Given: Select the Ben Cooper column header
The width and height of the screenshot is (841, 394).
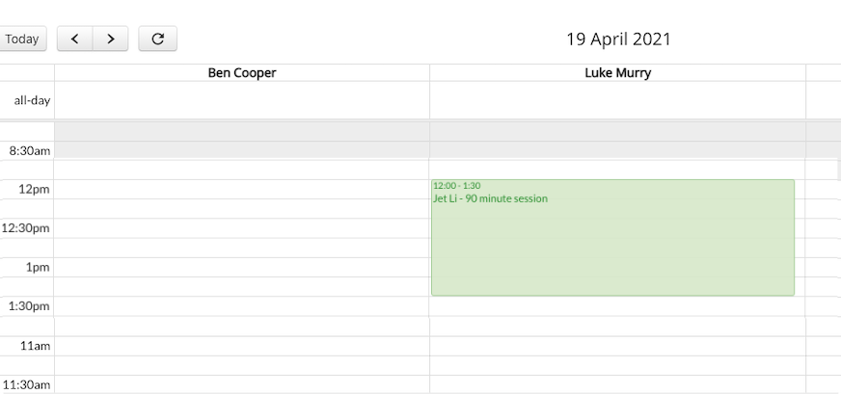Looking at the screenshot, I should coord(242,73).
